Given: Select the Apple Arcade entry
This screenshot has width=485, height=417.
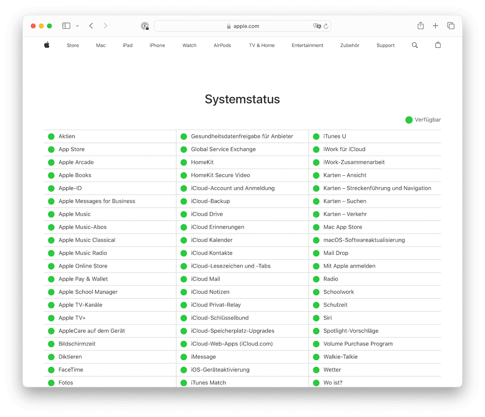Looking at the screenshot, I should pos(110,162).
